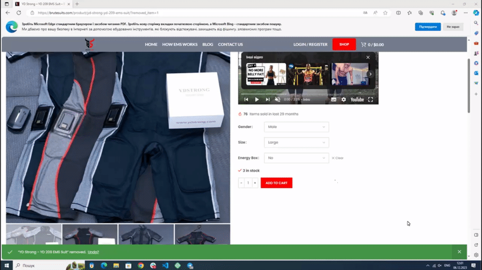
Task: Click the video progress bar
Action: (x=308, y=94)
